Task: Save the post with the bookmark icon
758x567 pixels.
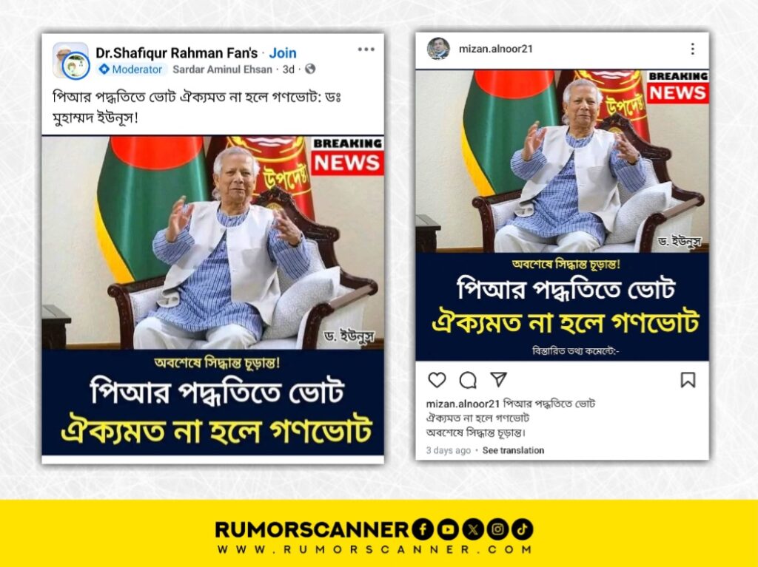Action: (688, 380)
